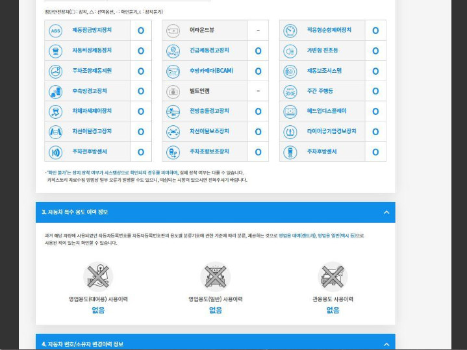Click the 필드인캠 row label
The width and height of the screenshot is (467, 350).
pos(199,91)
